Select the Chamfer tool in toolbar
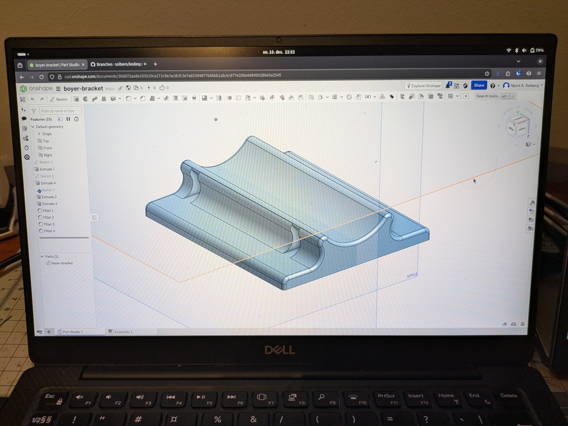The width and height of the screenshot is (568, 426). click(143, 98)
